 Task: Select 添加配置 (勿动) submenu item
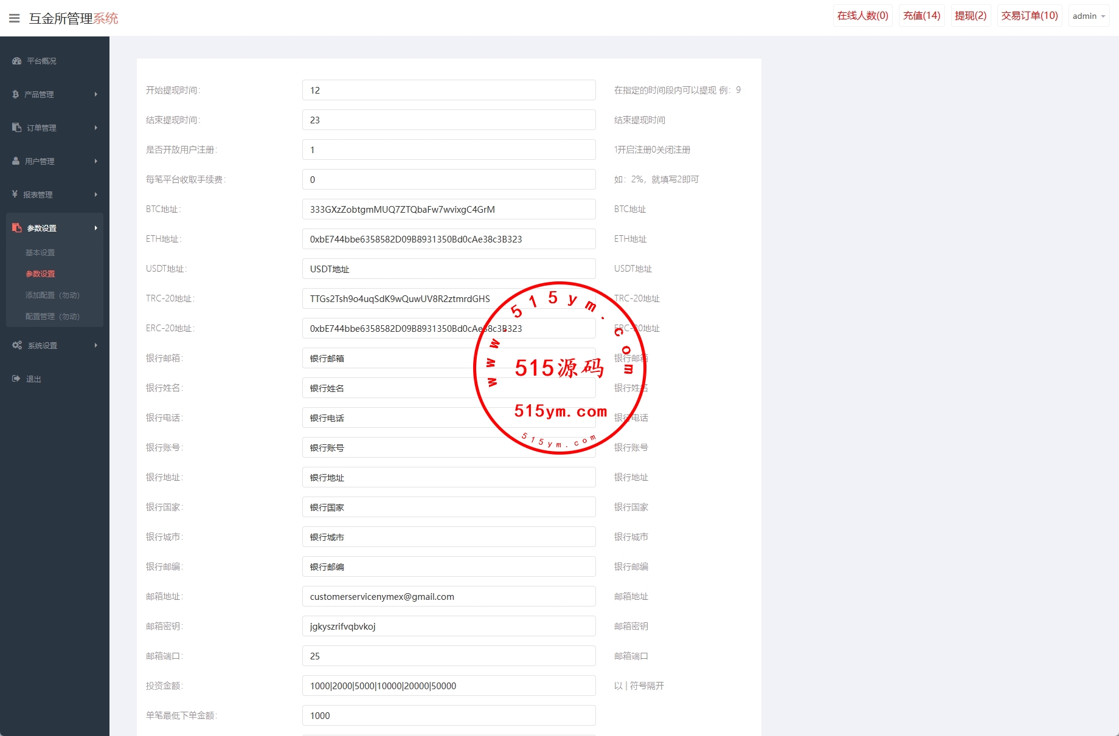[52, 295]
